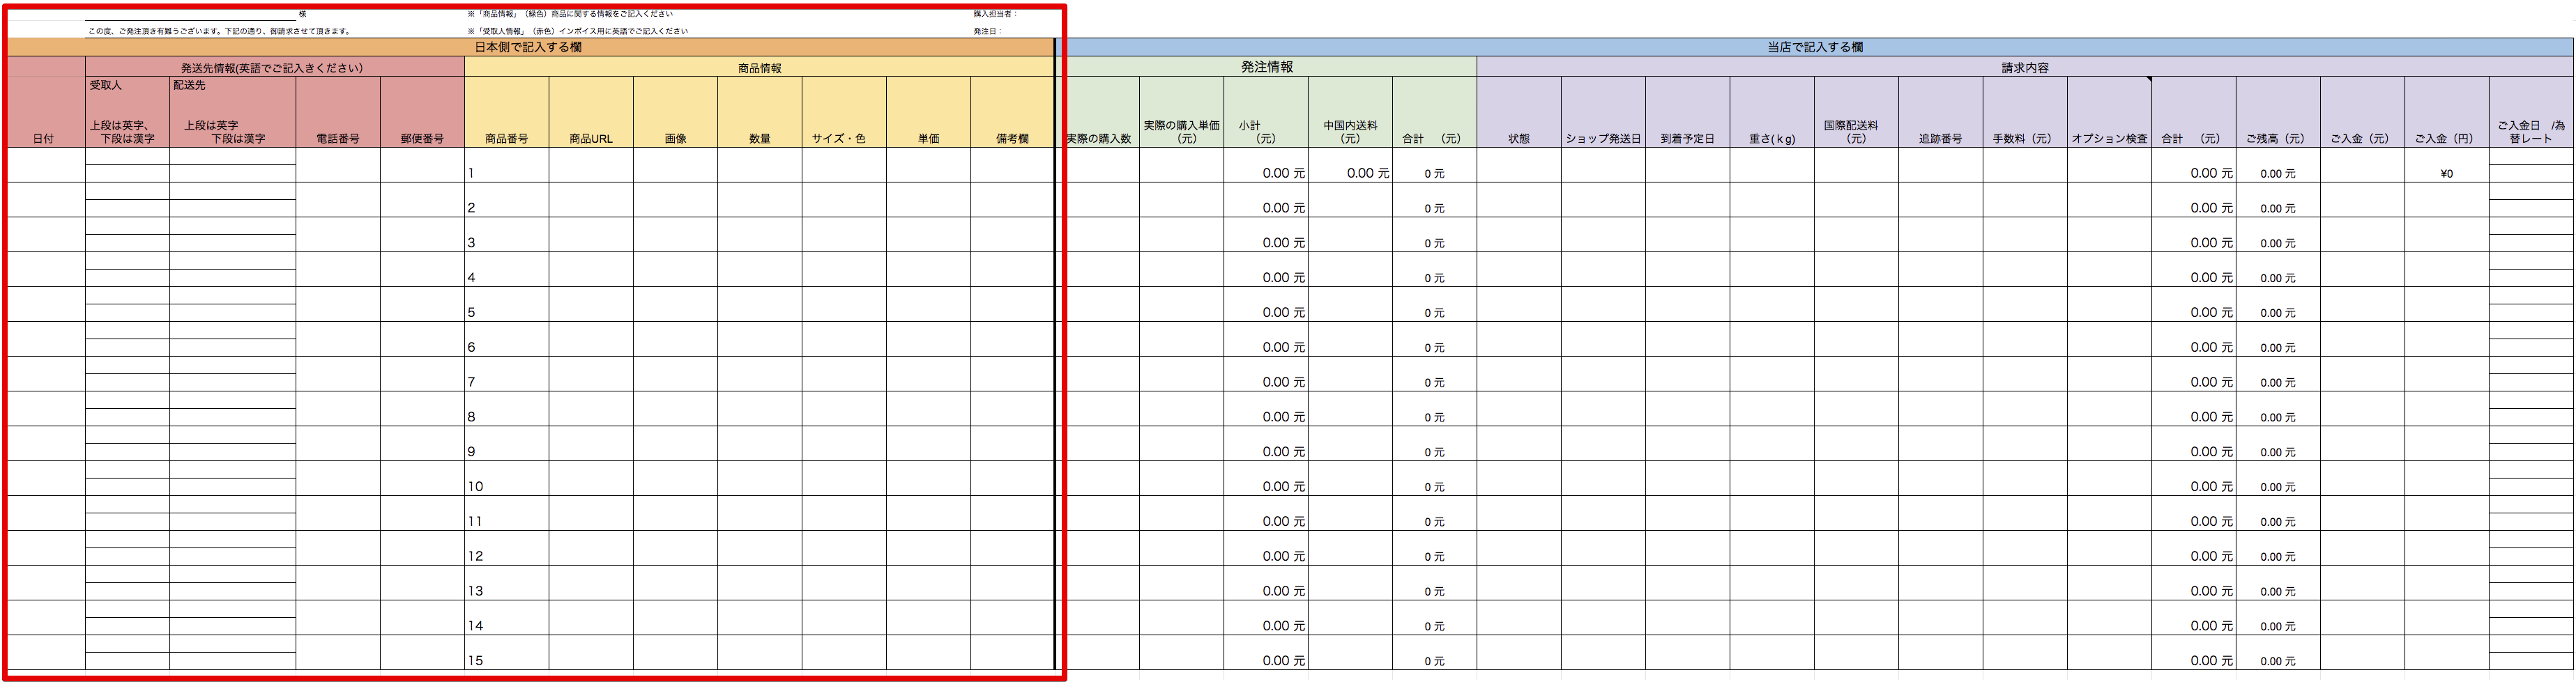2576x684 pixels.
Task: Click the ご入金日/為替レート header cell
Action: [2530, 132]
